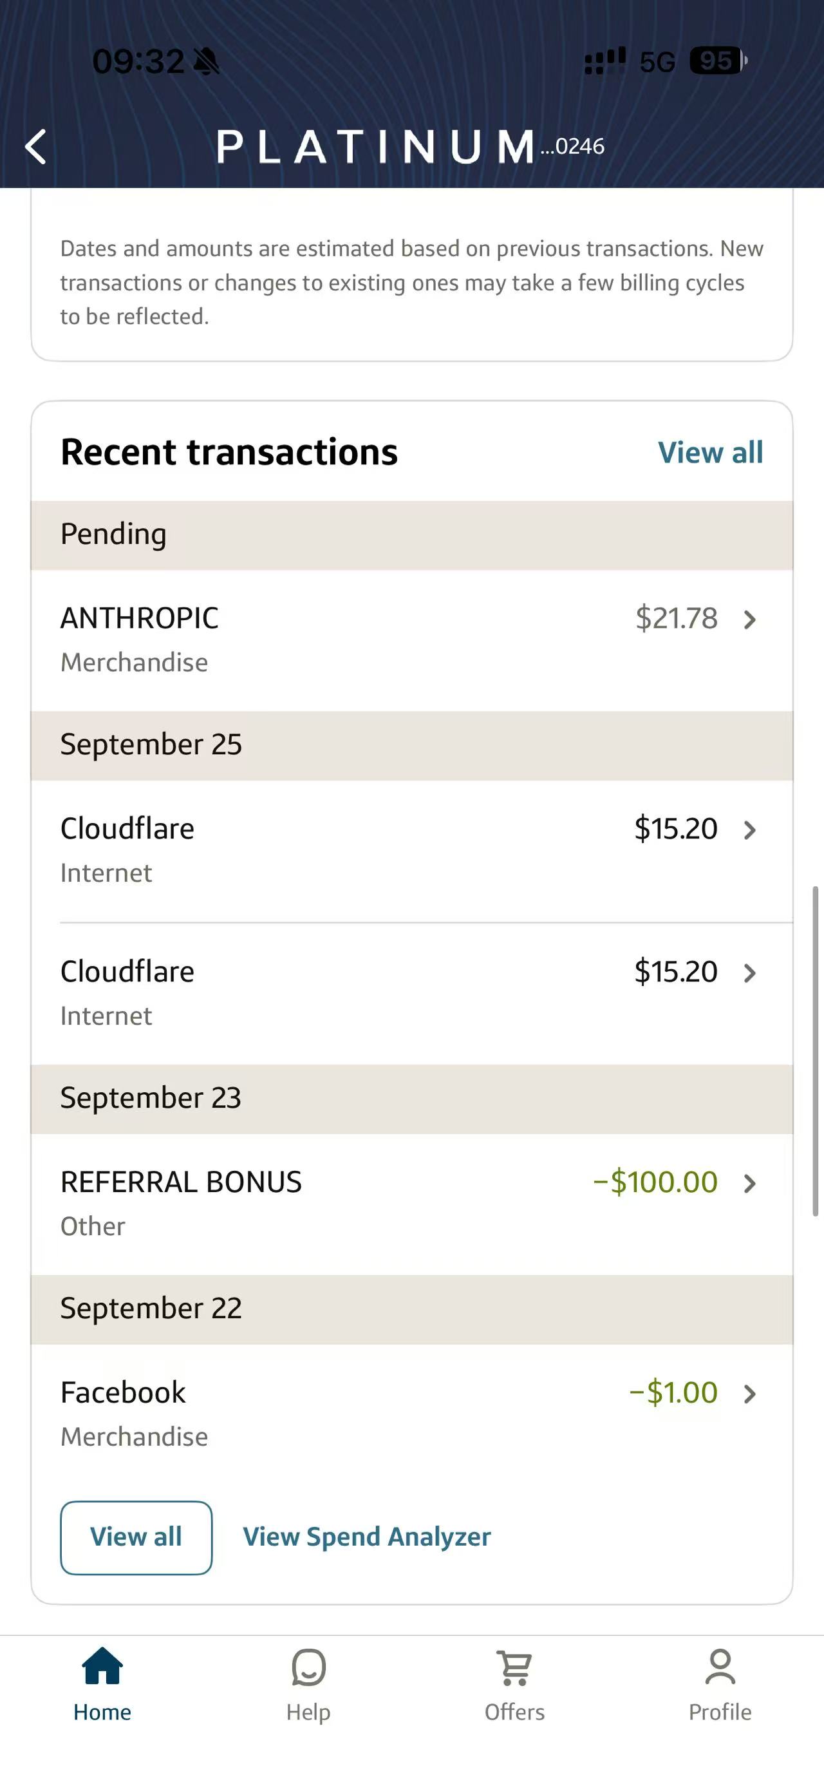Screen dimensions: 824x1791
Task: Click the vertical scrollbar indicator
Action: tap(816, 1051)
